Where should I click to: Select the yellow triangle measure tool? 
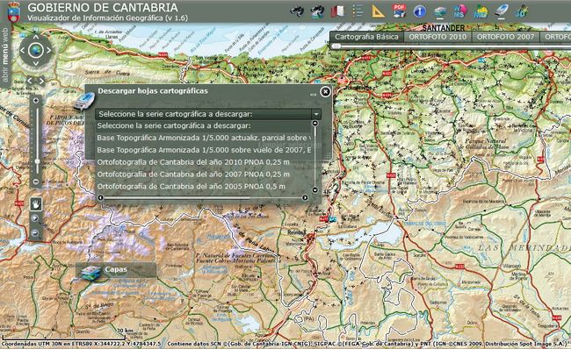(379, 11)
